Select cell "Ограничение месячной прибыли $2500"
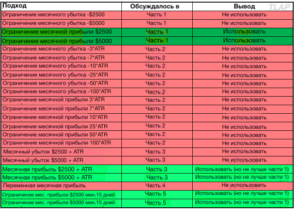Viewport: 294px width, 209px height. [62, 32]
